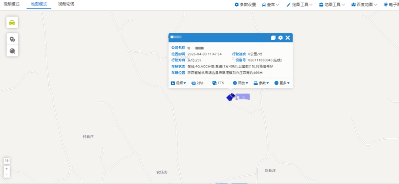The image size is (399, 184).
Task: Click the zoom level 16 indicator
Action: point(7,160)
